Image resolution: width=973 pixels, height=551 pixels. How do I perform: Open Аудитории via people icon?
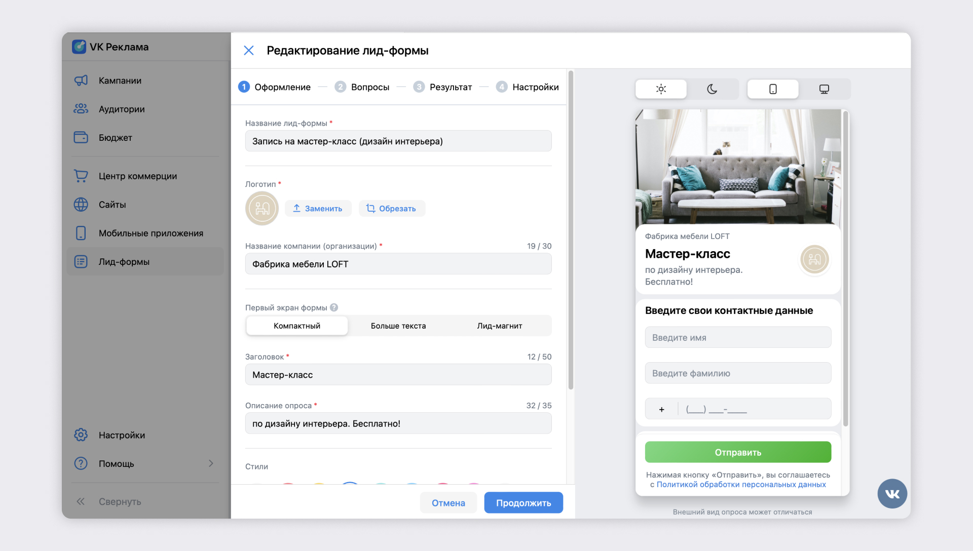(81, 109)
